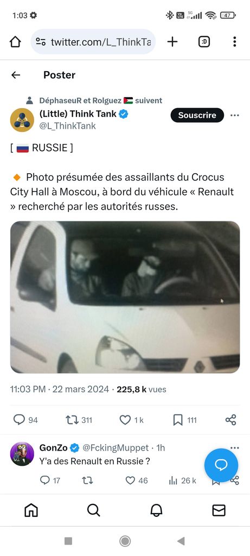Tap the back arrow next to Poster
250x556 pixels.
(x=16, y=75)
